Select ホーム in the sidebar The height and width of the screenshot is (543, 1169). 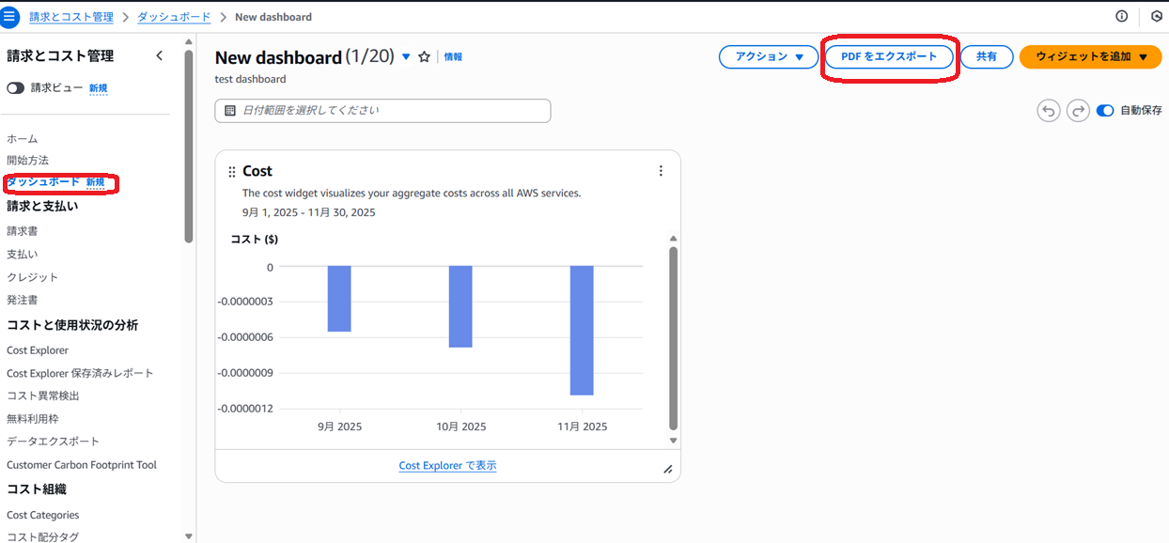pyautogui.click(x=23, y=138)
